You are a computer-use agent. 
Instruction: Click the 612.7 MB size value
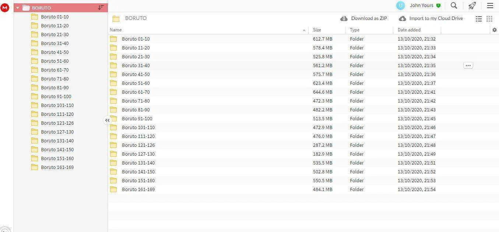(323, 39)
